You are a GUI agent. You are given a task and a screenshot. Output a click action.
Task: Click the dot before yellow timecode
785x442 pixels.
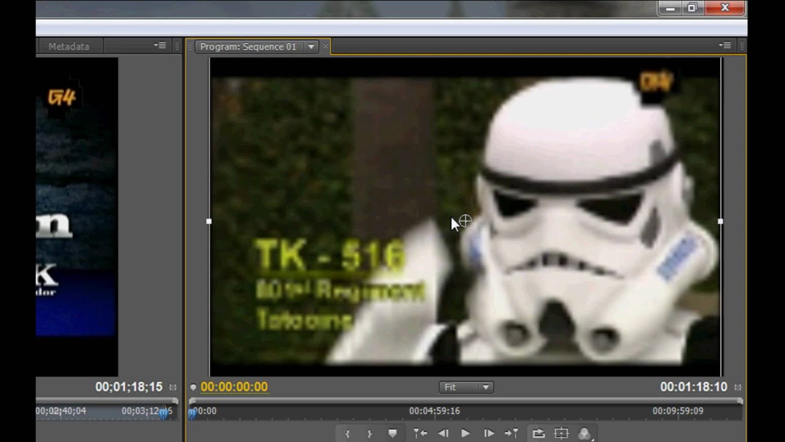click(x=193, y=387)
